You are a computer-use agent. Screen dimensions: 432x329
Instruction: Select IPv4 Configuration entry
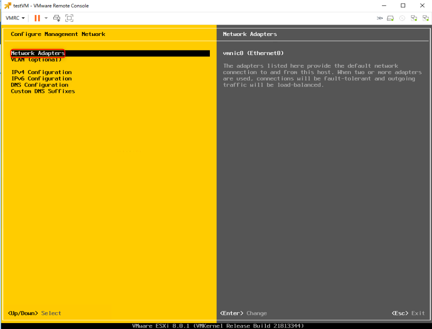pyautogui.click(x=41, y=72)
